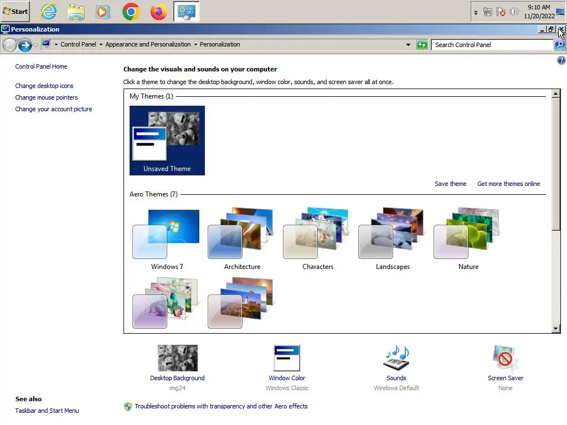Restore down the Personalization window

coord(551,29)
